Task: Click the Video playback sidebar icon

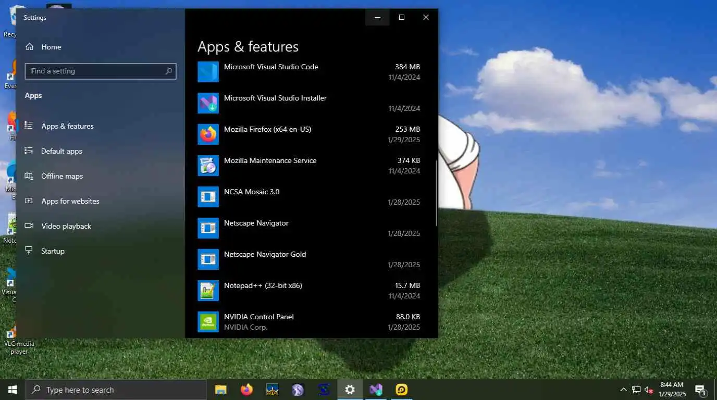Action: pos(29,226)
